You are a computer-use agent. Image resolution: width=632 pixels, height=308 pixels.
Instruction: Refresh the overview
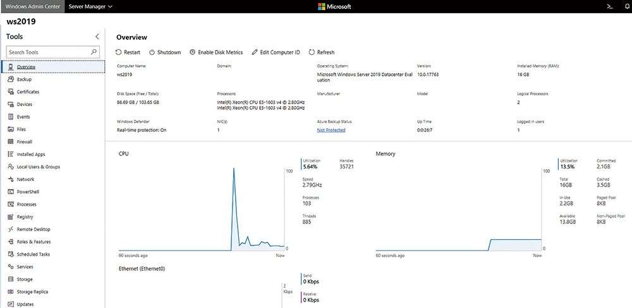(322, 52)
